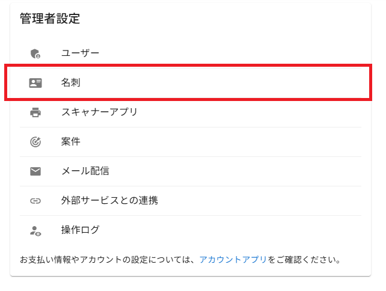Click the envelope icon for メール配信
Viewport: 386px width, 291px height.
pos(35,171)
